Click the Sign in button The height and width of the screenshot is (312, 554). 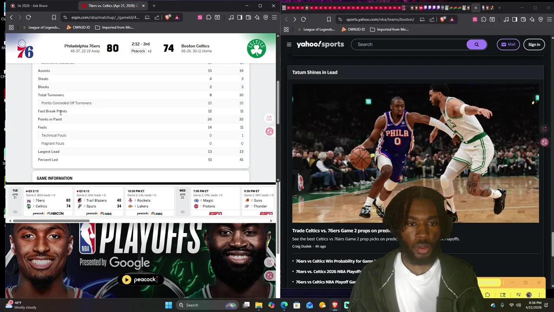click(x=534, y=44)
